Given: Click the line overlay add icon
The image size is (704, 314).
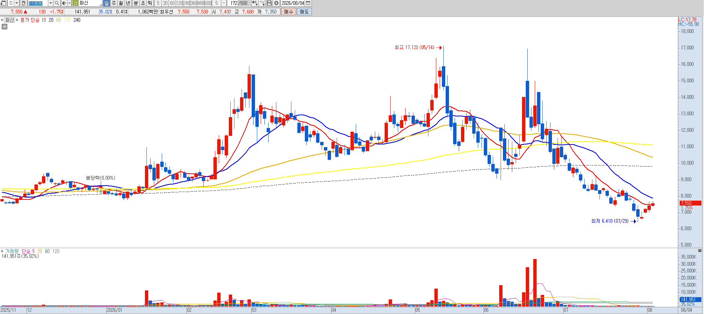Looking at the screenshot, I should tap(262, 3).
